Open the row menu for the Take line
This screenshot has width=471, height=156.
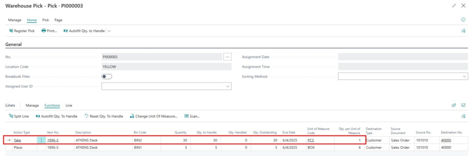(41, 140)
